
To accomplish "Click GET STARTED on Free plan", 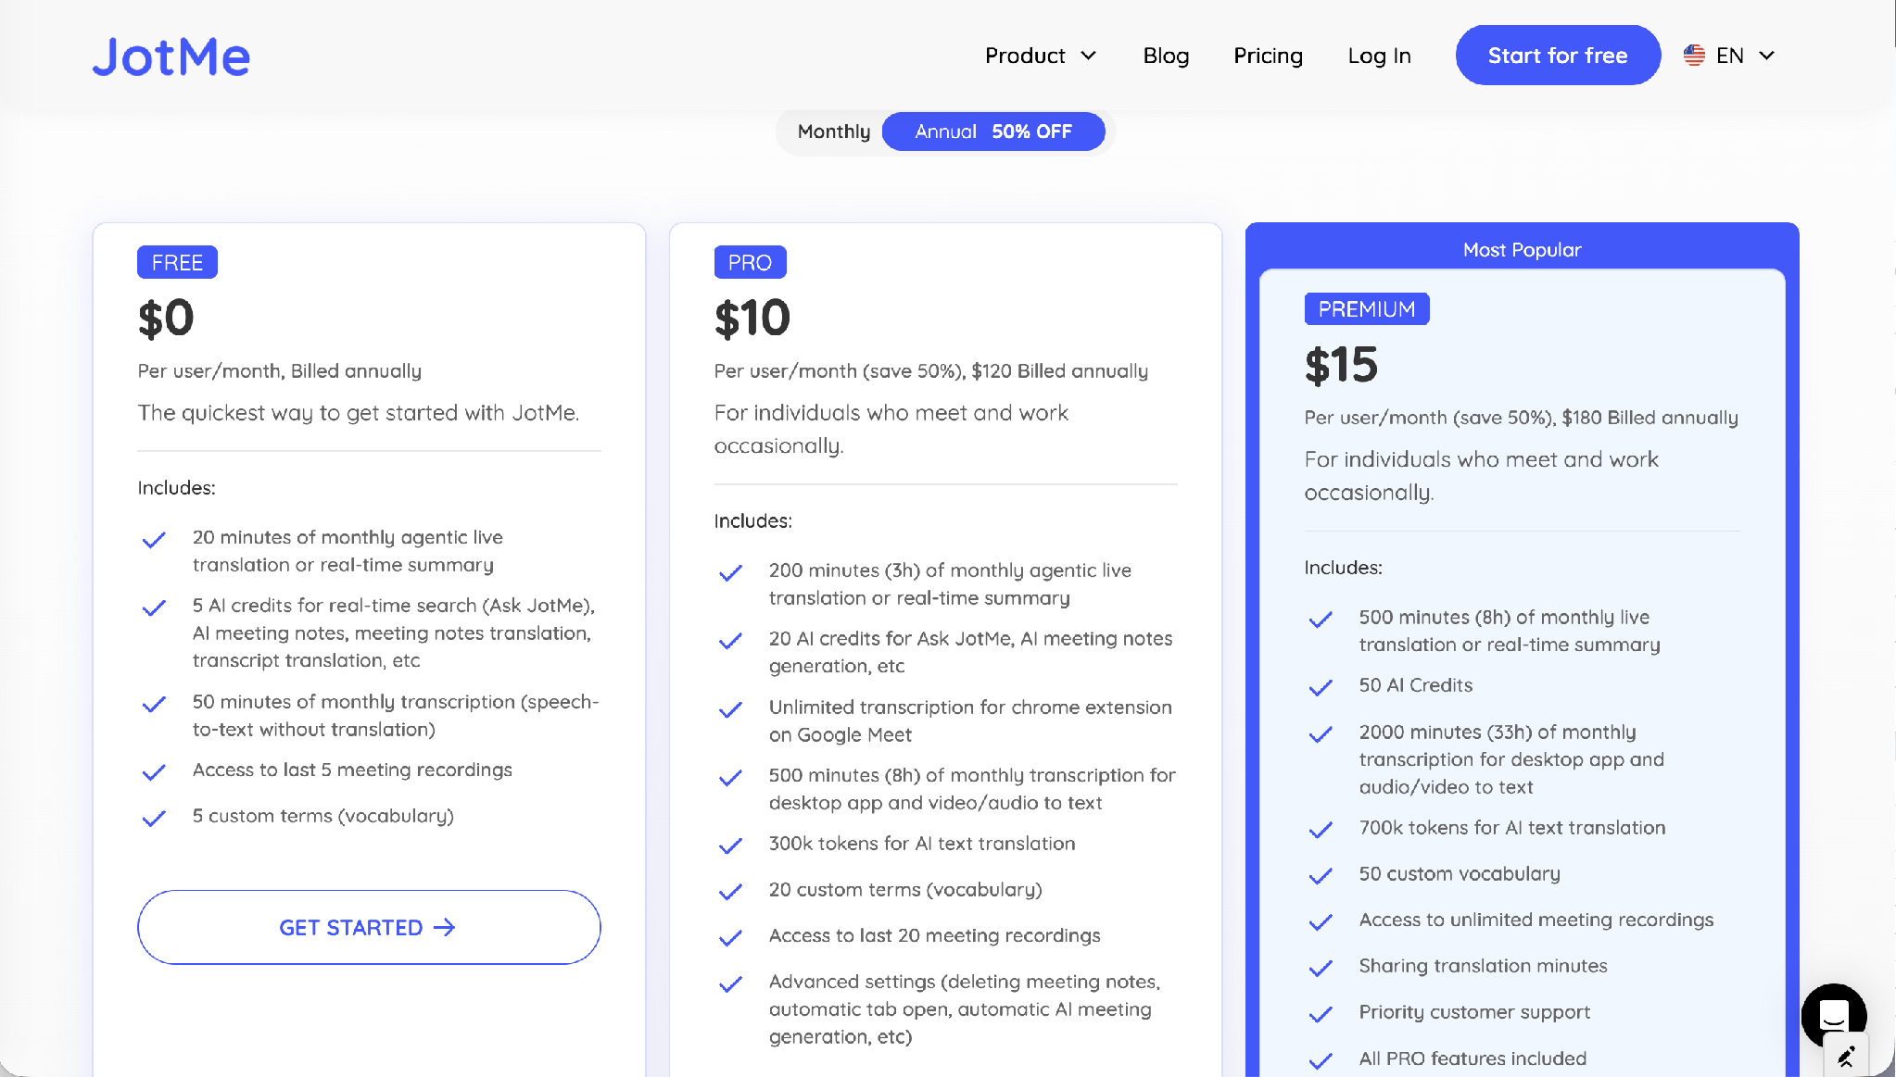I will [369, 927].
